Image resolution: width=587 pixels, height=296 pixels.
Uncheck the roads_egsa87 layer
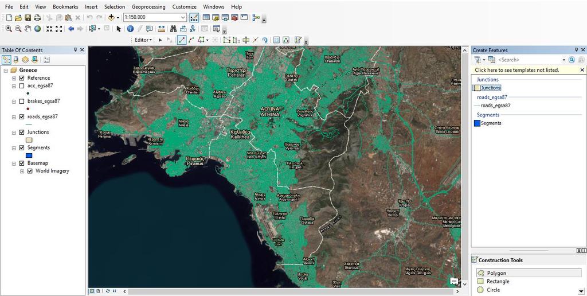22,117
